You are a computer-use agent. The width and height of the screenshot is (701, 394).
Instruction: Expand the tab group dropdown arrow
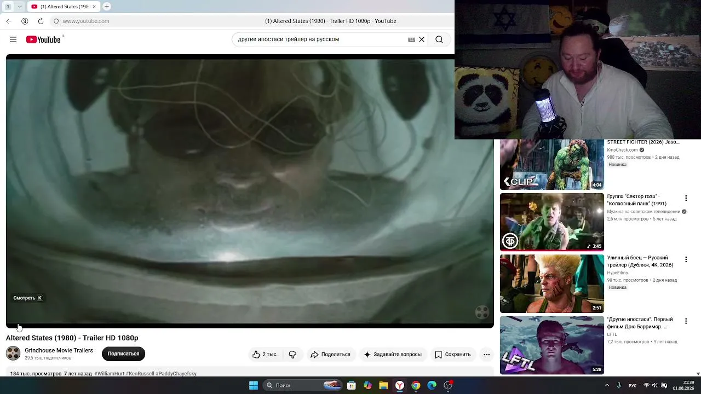point(20,7)
